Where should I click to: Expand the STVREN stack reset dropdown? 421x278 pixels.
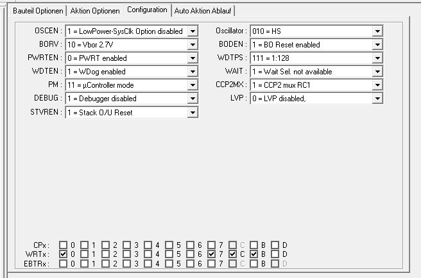point(193,112)
